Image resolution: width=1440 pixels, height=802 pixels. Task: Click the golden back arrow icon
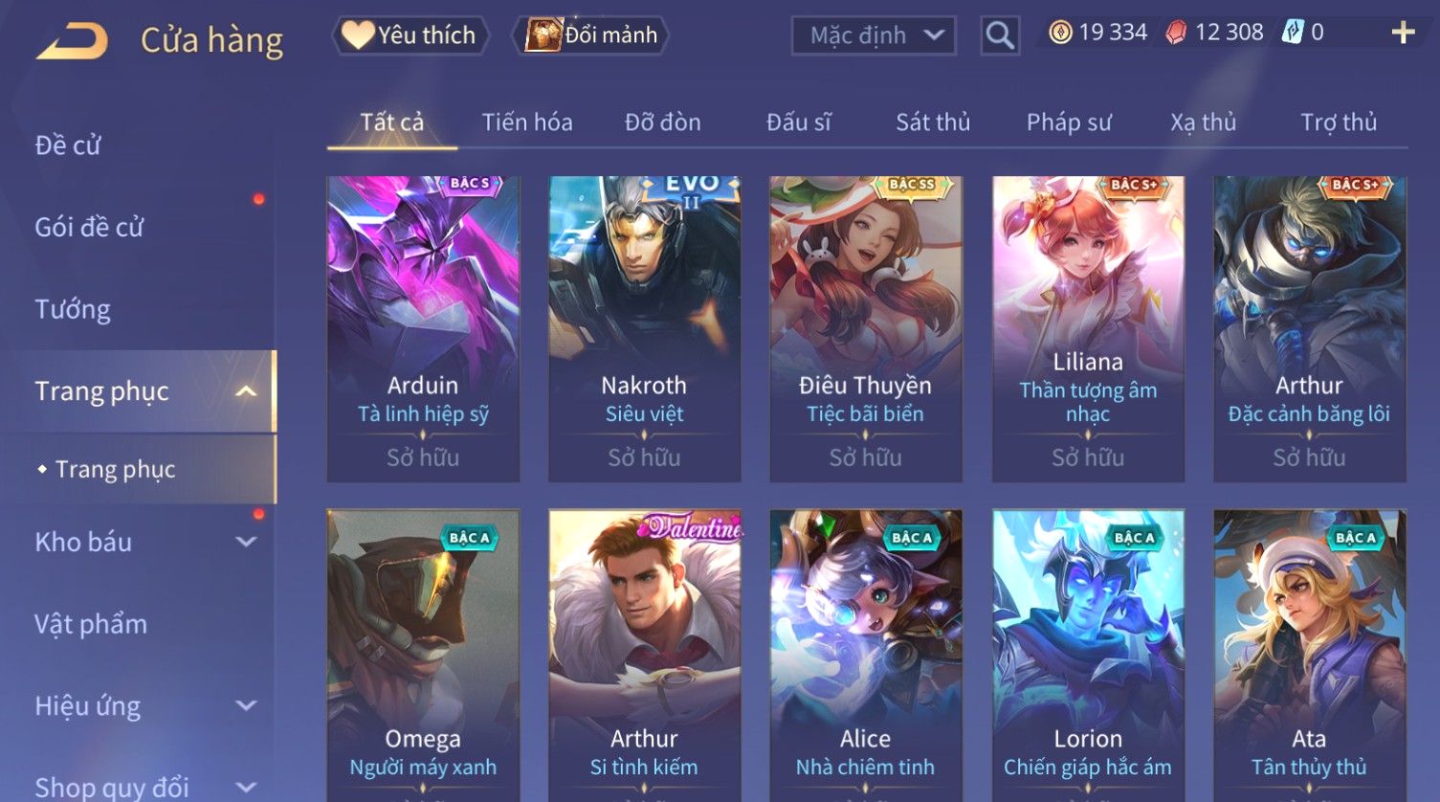[x=72, y=41]
